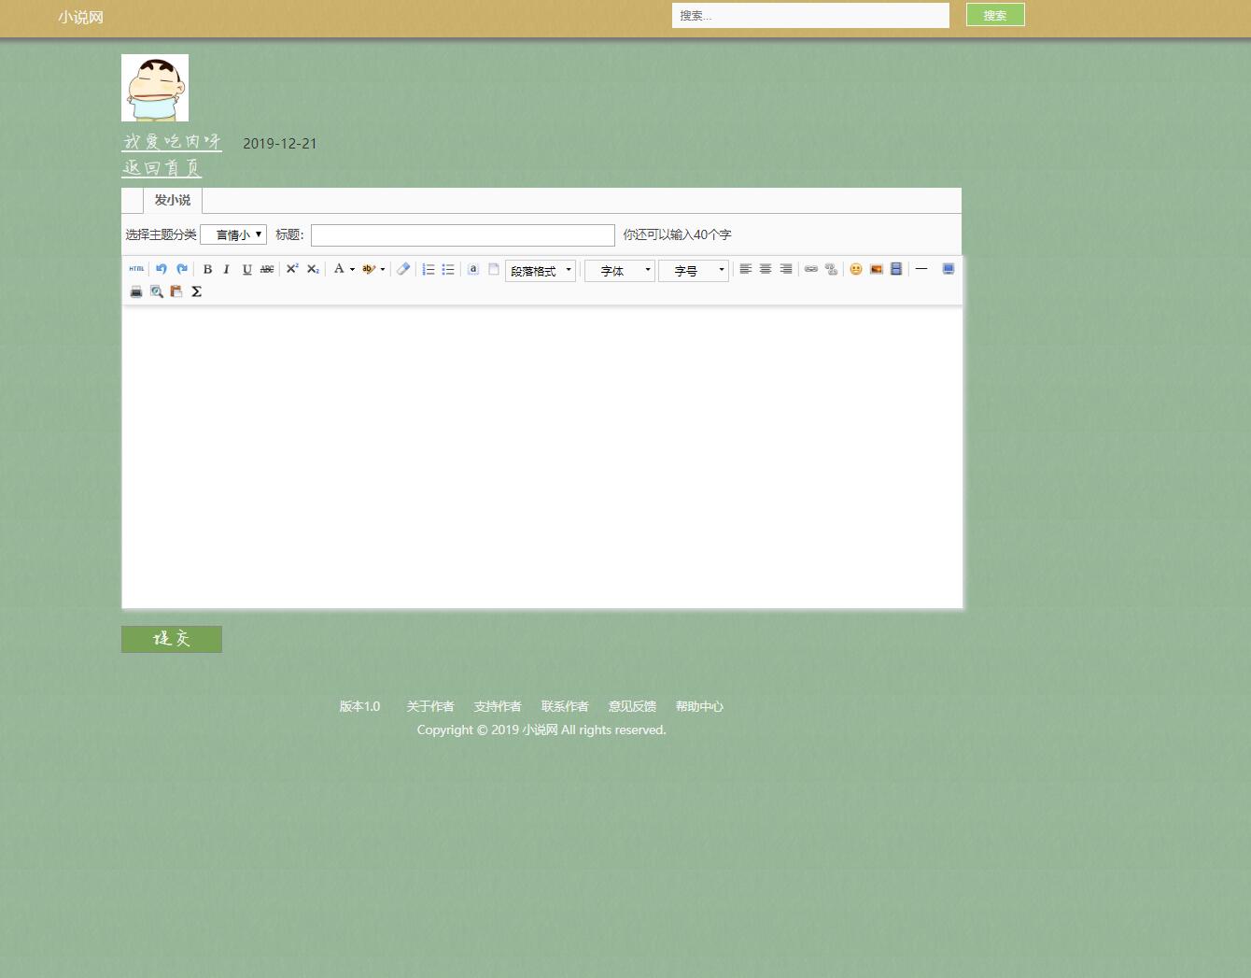Redo the last edit

(182, 269)
